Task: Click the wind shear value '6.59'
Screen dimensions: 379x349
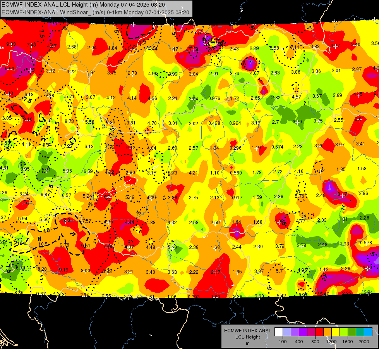Action: pos(88,171)
